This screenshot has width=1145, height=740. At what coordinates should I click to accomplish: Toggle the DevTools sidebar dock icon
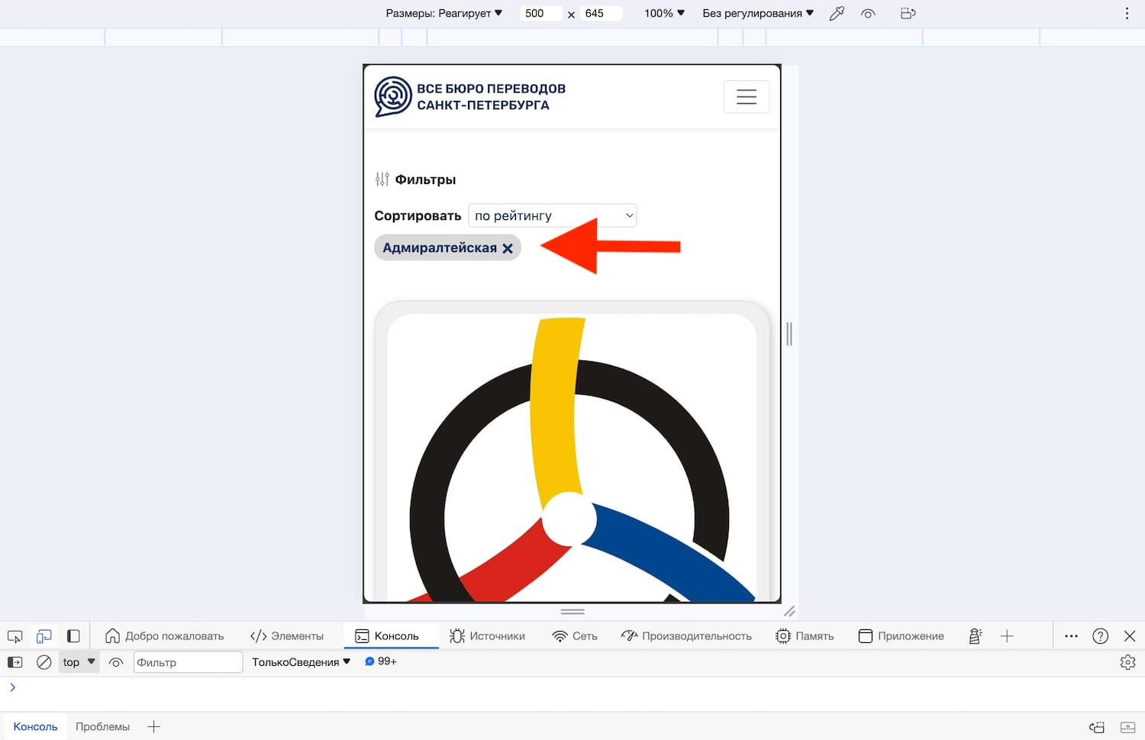73,636
